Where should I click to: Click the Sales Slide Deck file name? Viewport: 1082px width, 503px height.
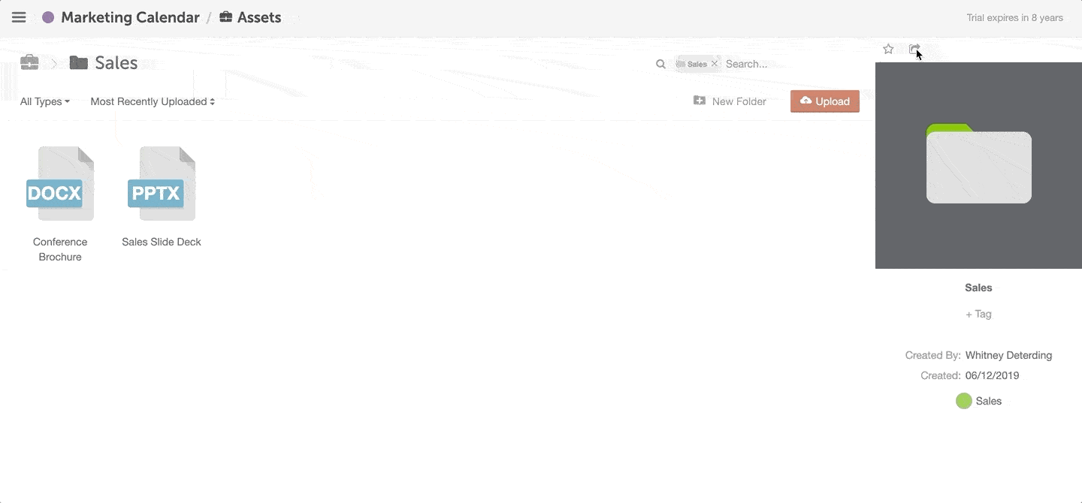pos(162,242)
